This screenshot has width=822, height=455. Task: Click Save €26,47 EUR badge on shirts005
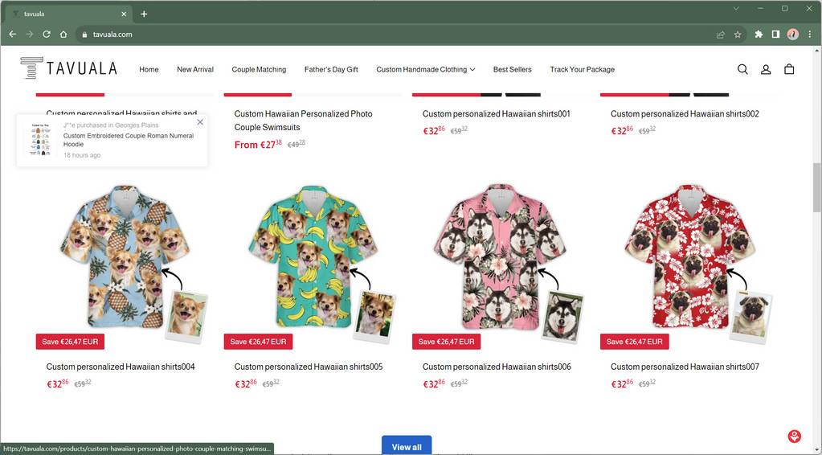[x=258, y=341]
